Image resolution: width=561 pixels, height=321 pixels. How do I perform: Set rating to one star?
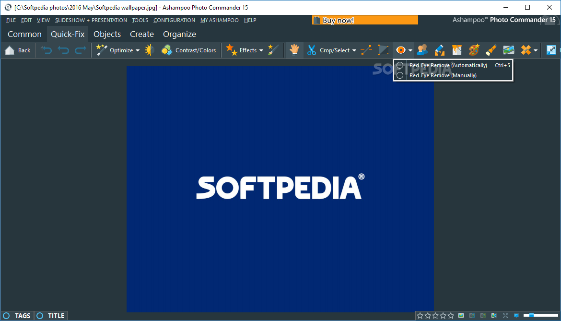420,316
